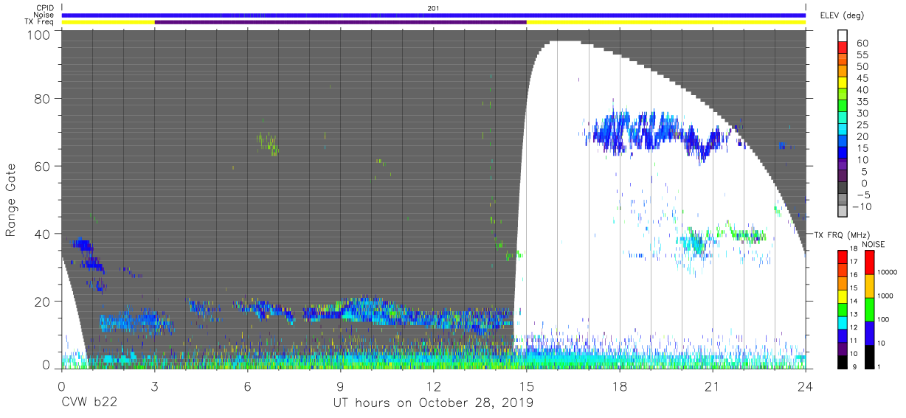The height and width of the screenshot is (418, 906).
Task: Click the 9 tick label on UT hours axis
Action: coord(340,386)
